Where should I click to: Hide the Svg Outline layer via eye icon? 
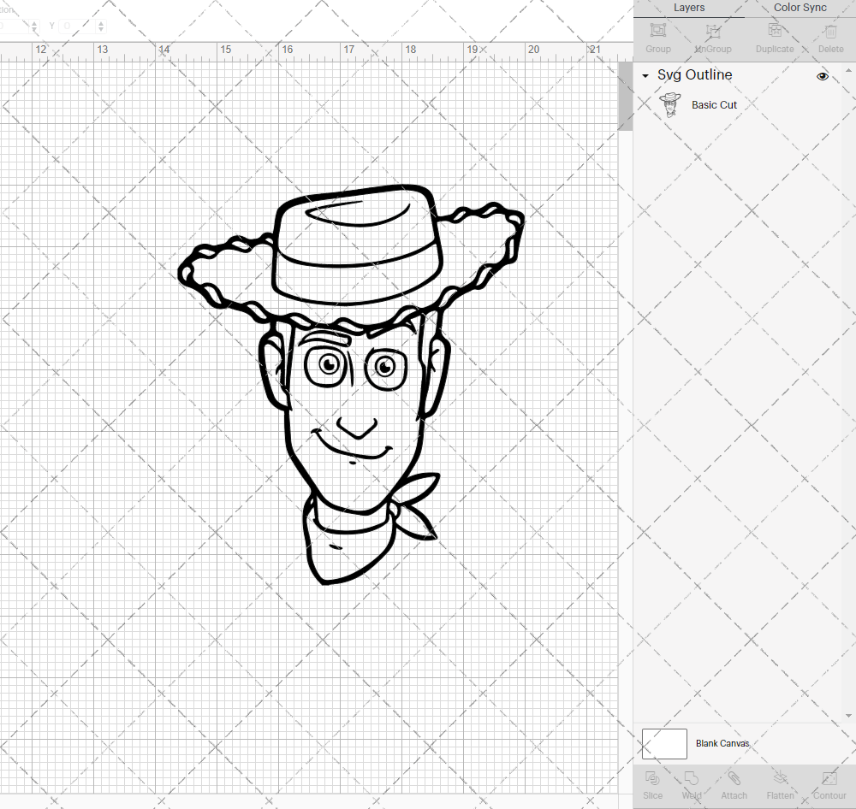click(x=822, y=76)
